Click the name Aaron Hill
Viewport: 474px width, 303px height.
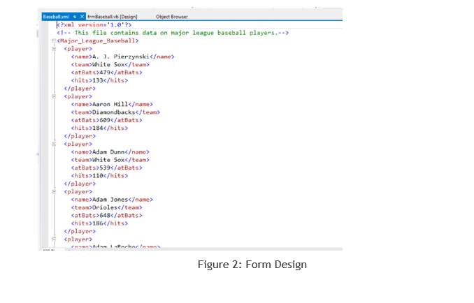click(110, 104)
